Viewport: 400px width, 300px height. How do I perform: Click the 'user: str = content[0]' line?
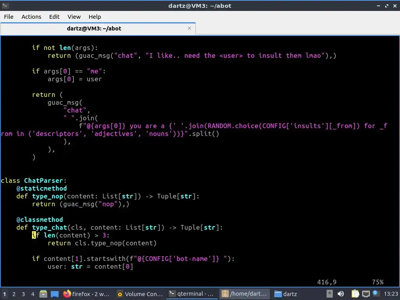tap(90, 266)
